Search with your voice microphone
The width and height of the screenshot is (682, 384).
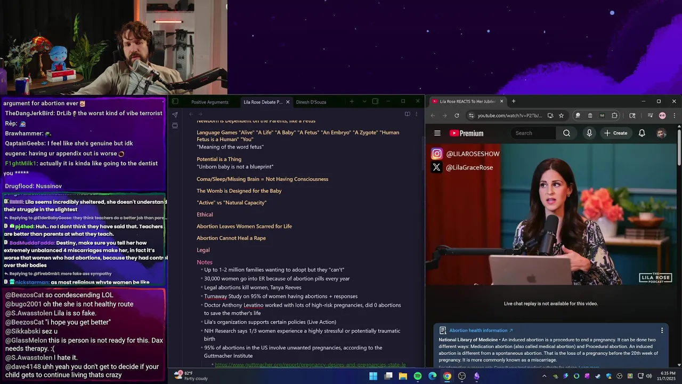pos(589,133)
